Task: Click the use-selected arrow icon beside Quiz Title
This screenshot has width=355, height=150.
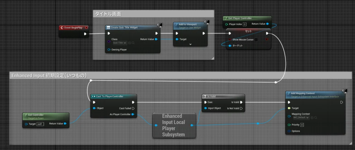Action: 129,43
